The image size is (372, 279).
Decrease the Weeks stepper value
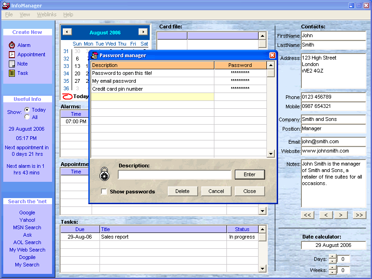point(332,272)
